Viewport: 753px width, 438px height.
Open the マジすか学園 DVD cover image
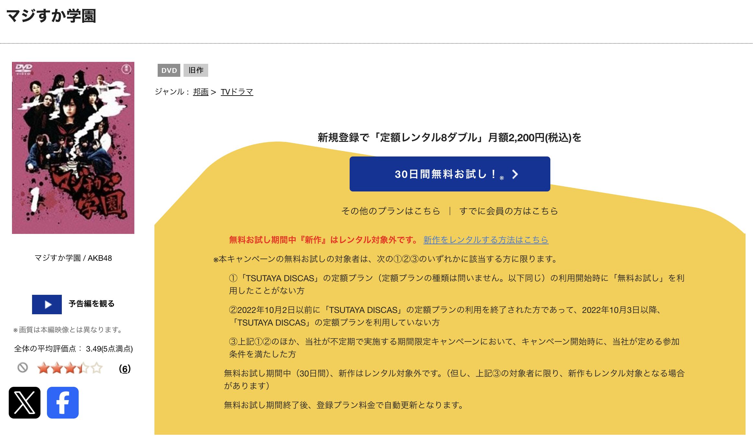(x=73, y=148)
